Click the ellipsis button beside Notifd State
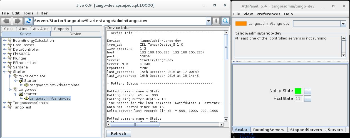Image resolution: width=350 pixels, height=138 pixels. point(307,91)
